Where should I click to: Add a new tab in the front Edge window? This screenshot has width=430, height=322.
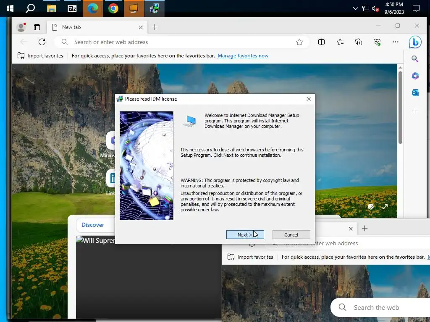pos(155,27)
